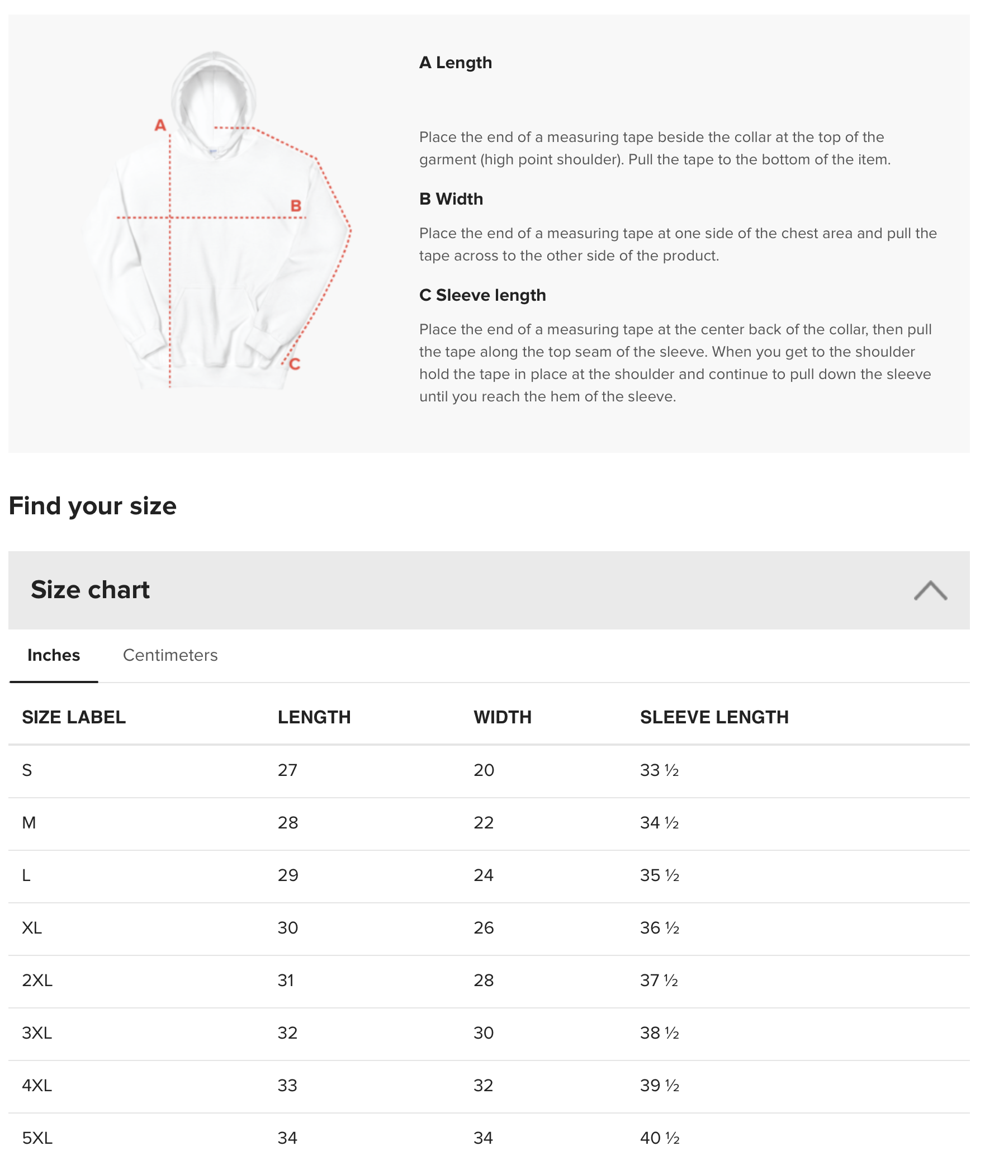
Task: Click the Size chart header bar
Action: pyautogui.click(x=489, y=590)
